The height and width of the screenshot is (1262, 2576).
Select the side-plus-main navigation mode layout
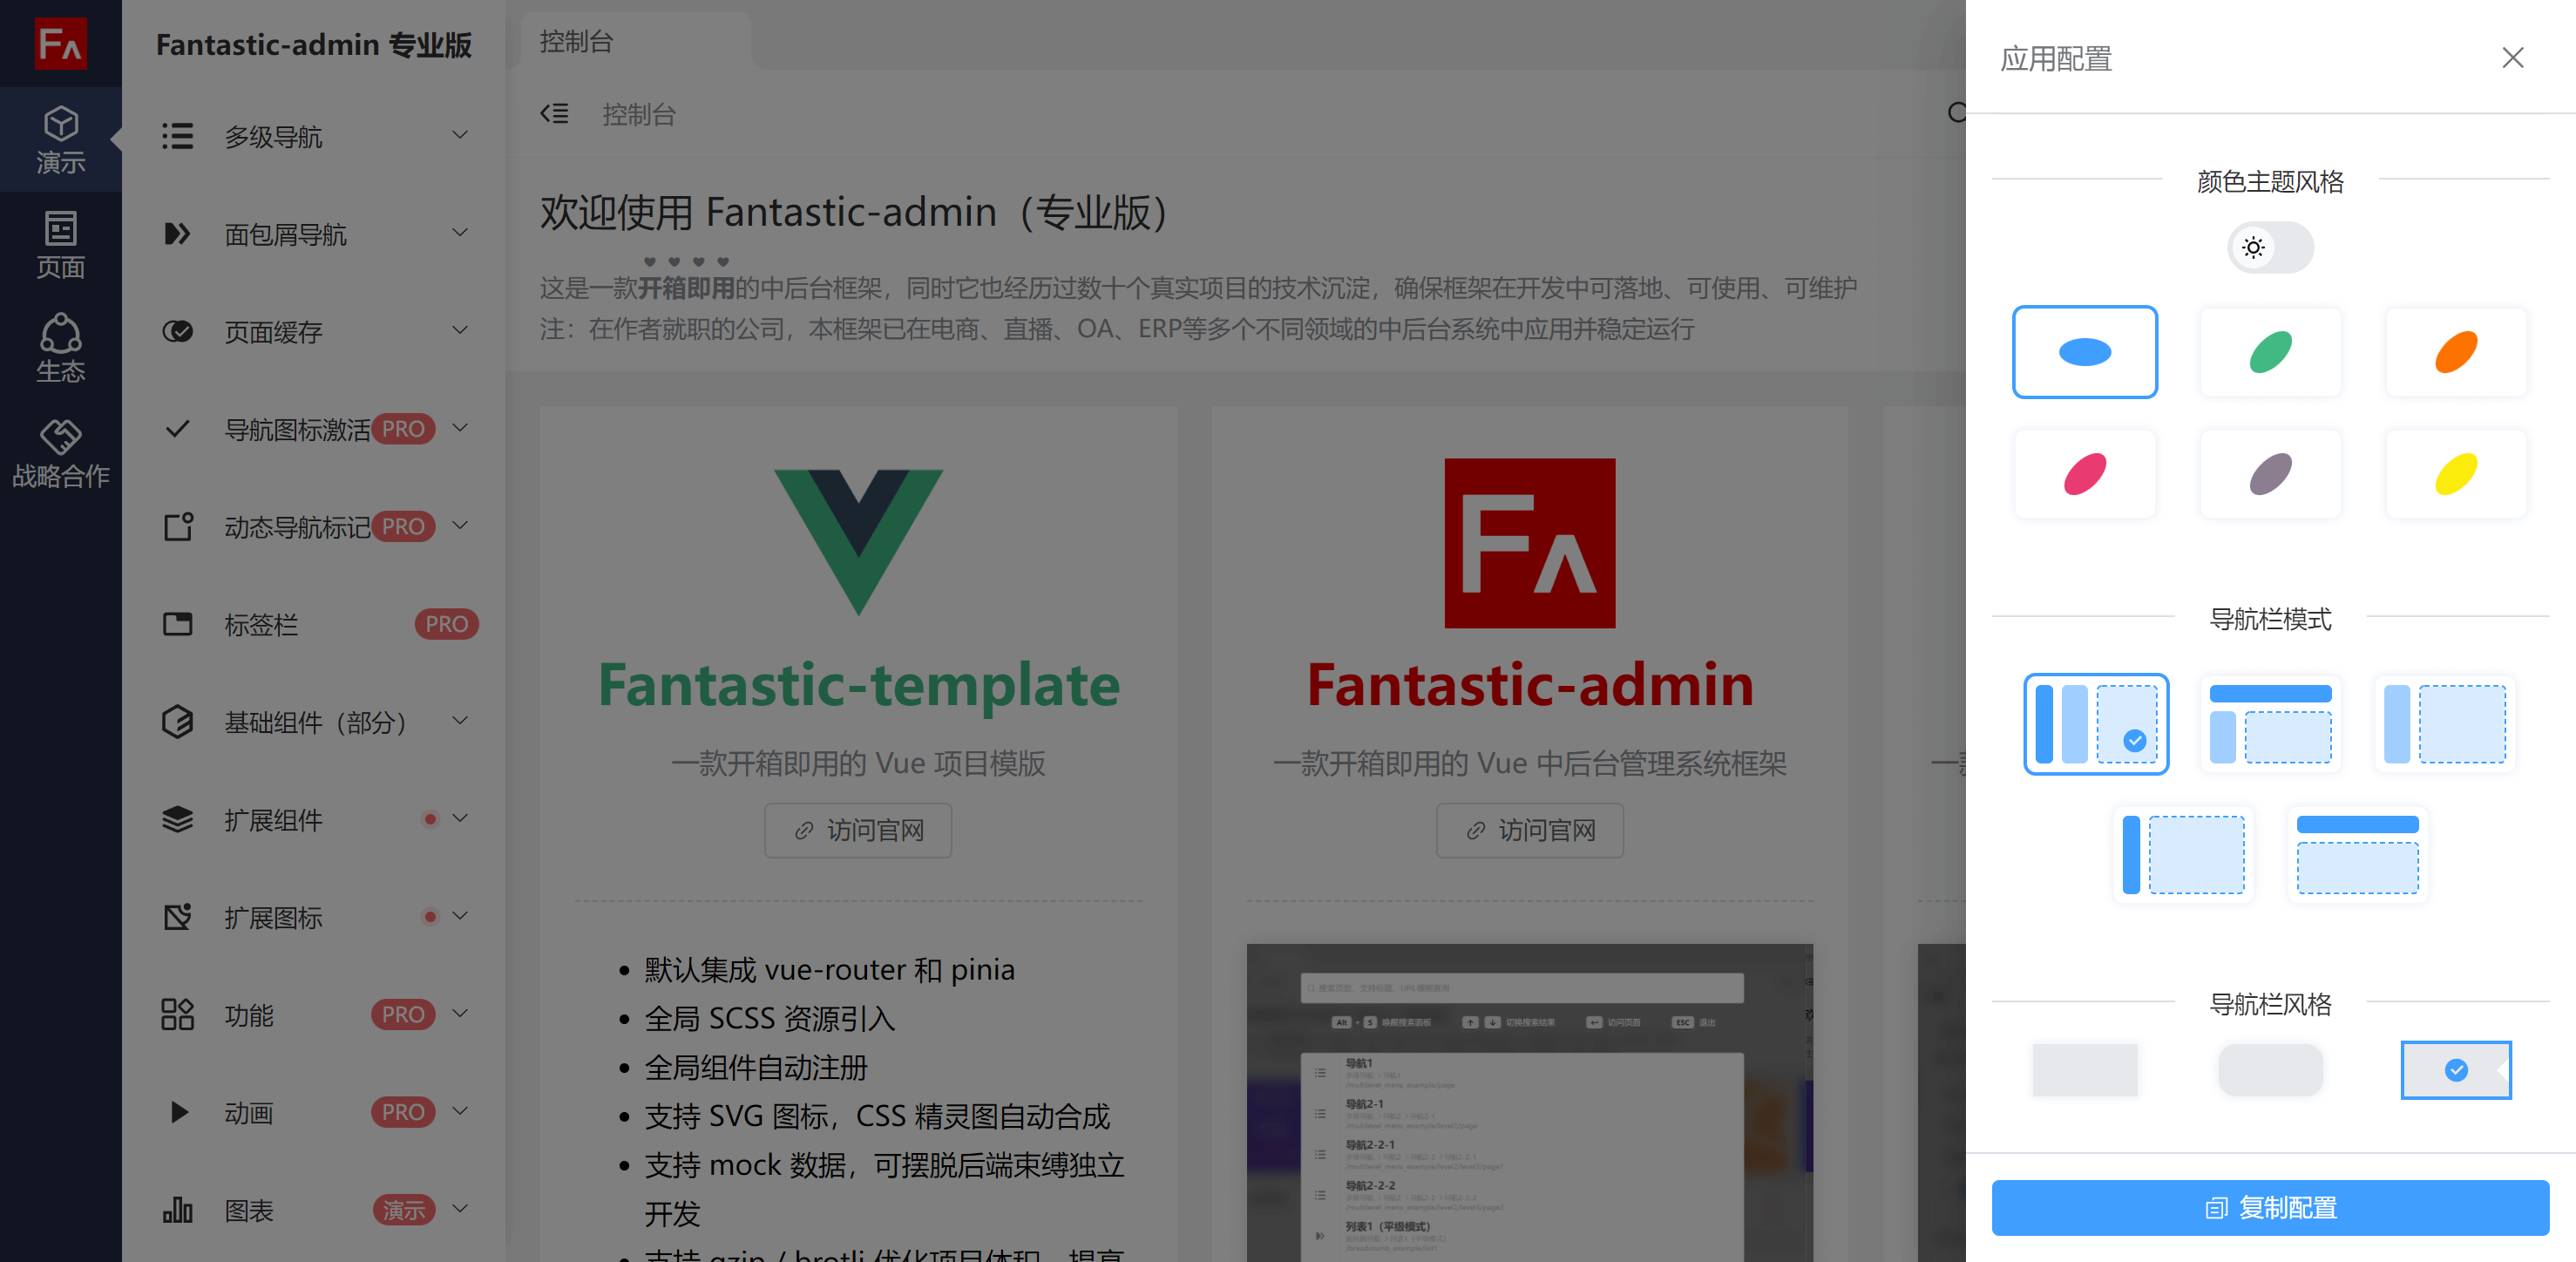coord(2096,724)
